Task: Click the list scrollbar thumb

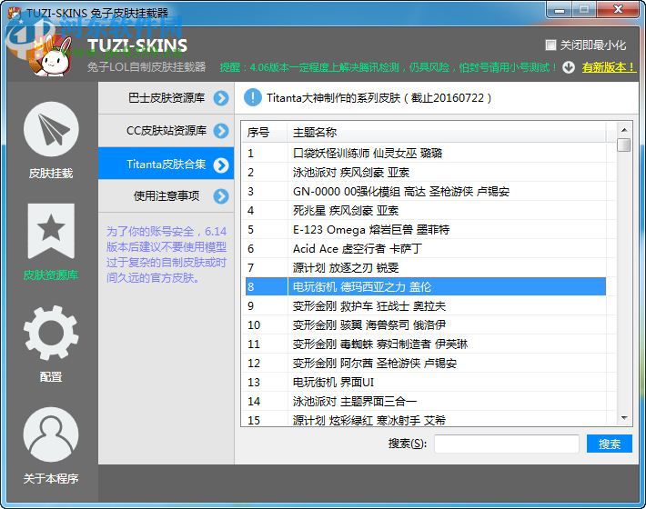Action: 624,145
